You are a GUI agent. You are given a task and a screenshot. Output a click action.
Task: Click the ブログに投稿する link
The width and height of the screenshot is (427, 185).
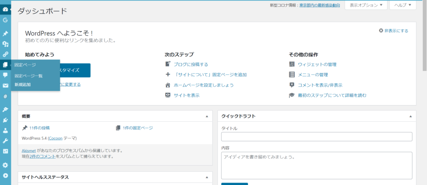pyautogui.click(x=191, y=65)
